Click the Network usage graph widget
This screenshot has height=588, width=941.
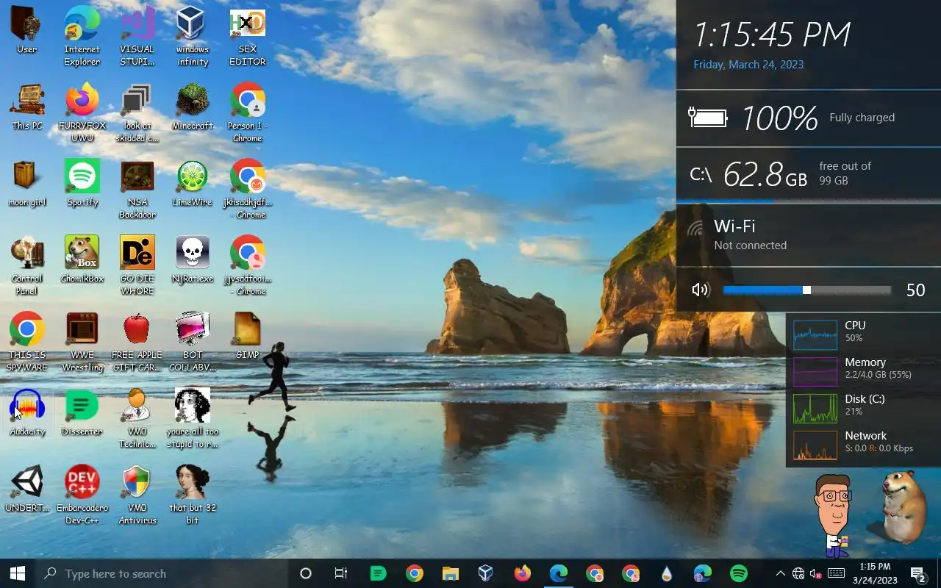pos(815,445)
